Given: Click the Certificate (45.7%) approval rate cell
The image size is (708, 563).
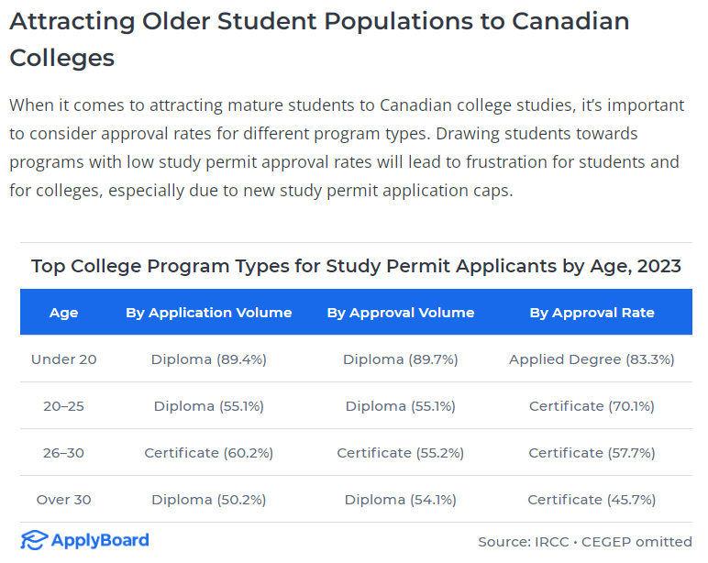Looking at the screenshot, I should 592,500.
